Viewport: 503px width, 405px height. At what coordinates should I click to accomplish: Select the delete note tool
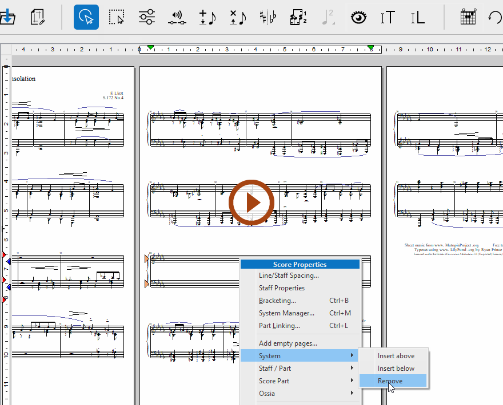click(x=238, y=17)
